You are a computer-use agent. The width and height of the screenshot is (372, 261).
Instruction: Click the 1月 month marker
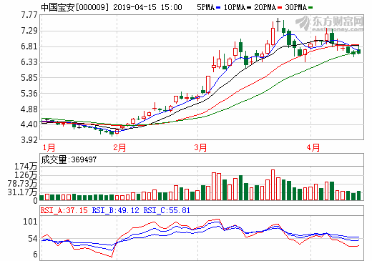click(x=49, y=147)
